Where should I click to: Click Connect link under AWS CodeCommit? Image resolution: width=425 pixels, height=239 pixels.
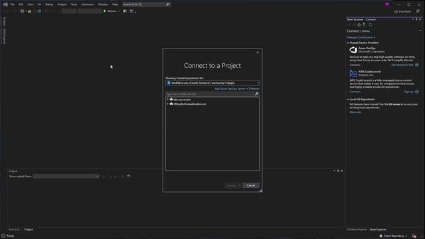point(355,92)
